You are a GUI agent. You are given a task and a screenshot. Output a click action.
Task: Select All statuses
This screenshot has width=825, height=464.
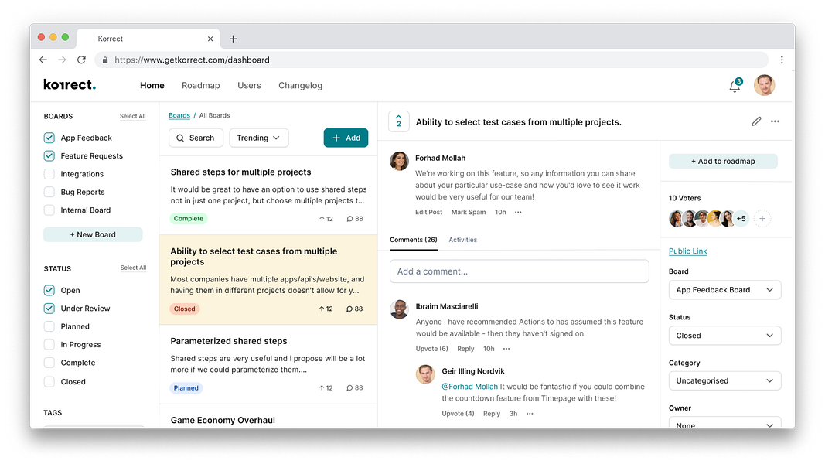(x=133, y=268)
